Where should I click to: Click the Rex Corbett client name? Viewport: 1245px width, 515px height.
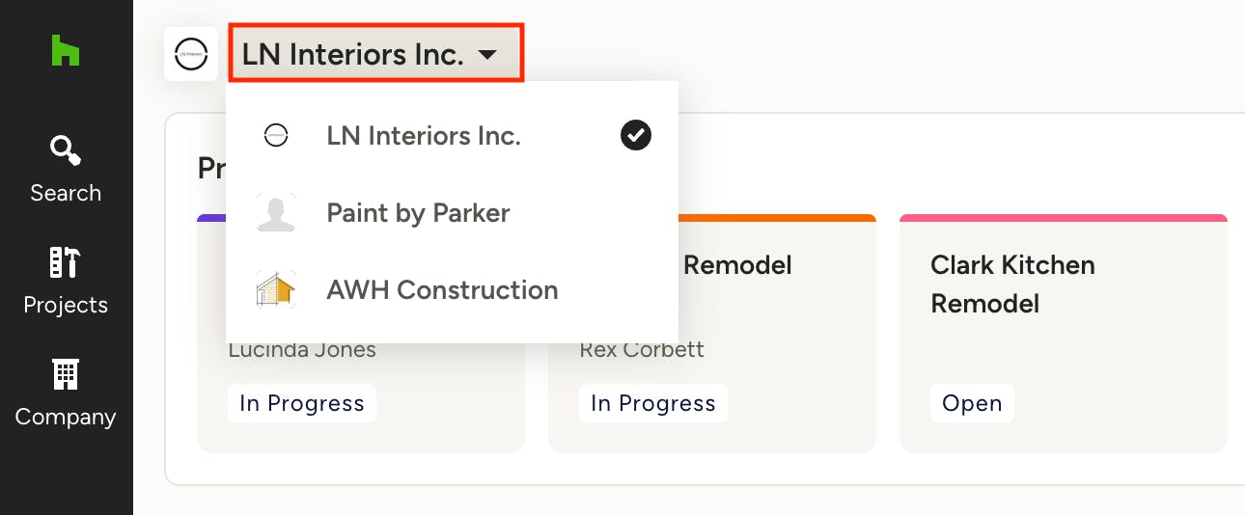pos(642,349)
